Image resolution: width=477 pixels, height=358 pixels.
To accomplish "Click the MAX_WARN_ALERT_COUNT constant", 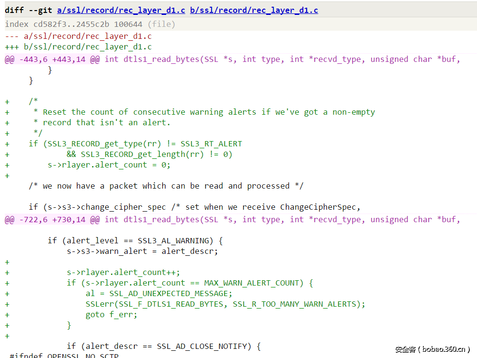I will coord(251,283).
